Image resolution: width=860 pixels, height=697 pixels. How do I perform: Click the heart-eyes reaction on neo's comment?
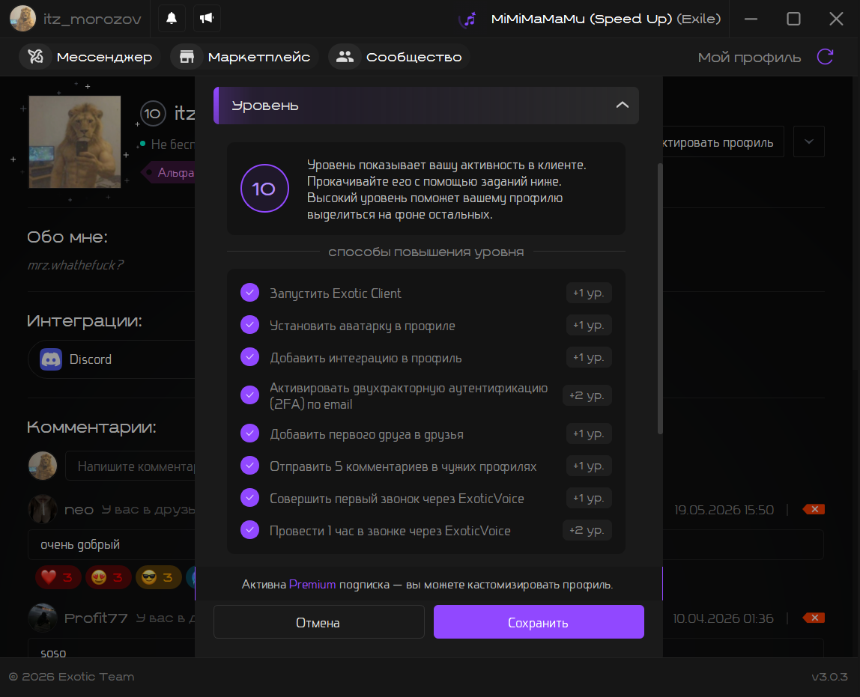point(108,577)
